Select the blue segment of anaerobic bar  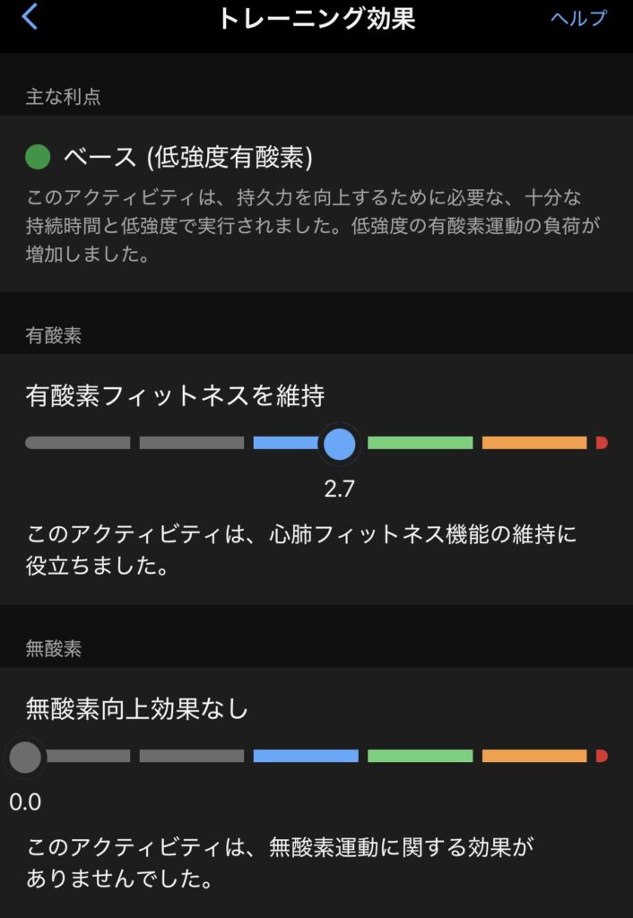coord(306,757)
